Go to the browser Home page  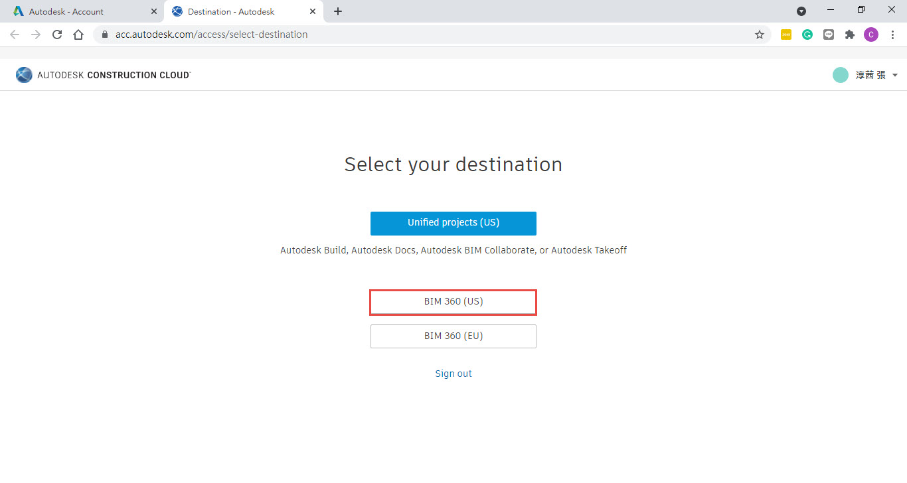click(78, 34)
